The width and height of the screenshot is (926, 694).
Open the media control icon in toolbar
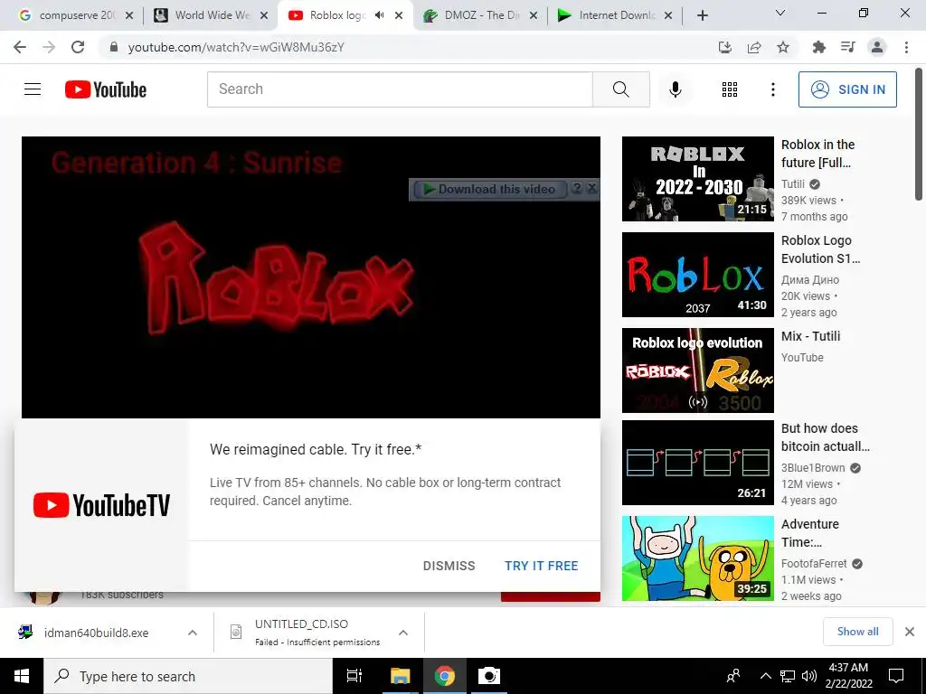tap(847, 47)
